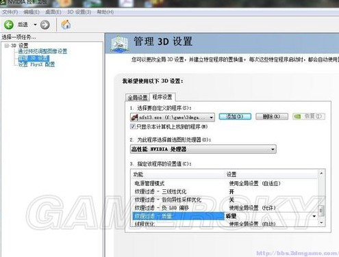
Task: Open the 高性能 NVIDIA 处理器 dropdown
Action: (x=203, y=149)
